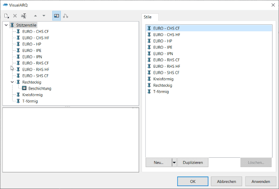Select Stützenstile root in tree
279x189 pixels.
pos(26,25)
